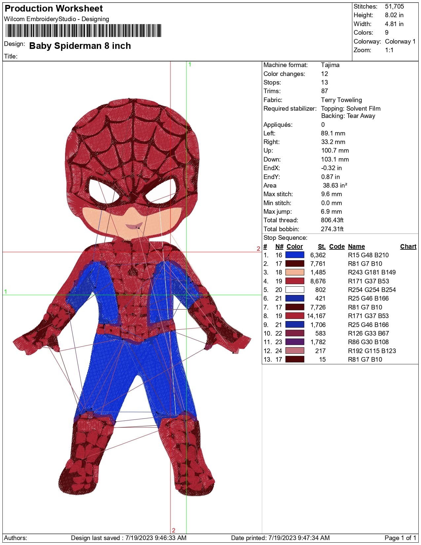This screenshot has height=545, width=421.
Task: Click the maroon swatch in stop 13
Action: (x=295, y=359)
